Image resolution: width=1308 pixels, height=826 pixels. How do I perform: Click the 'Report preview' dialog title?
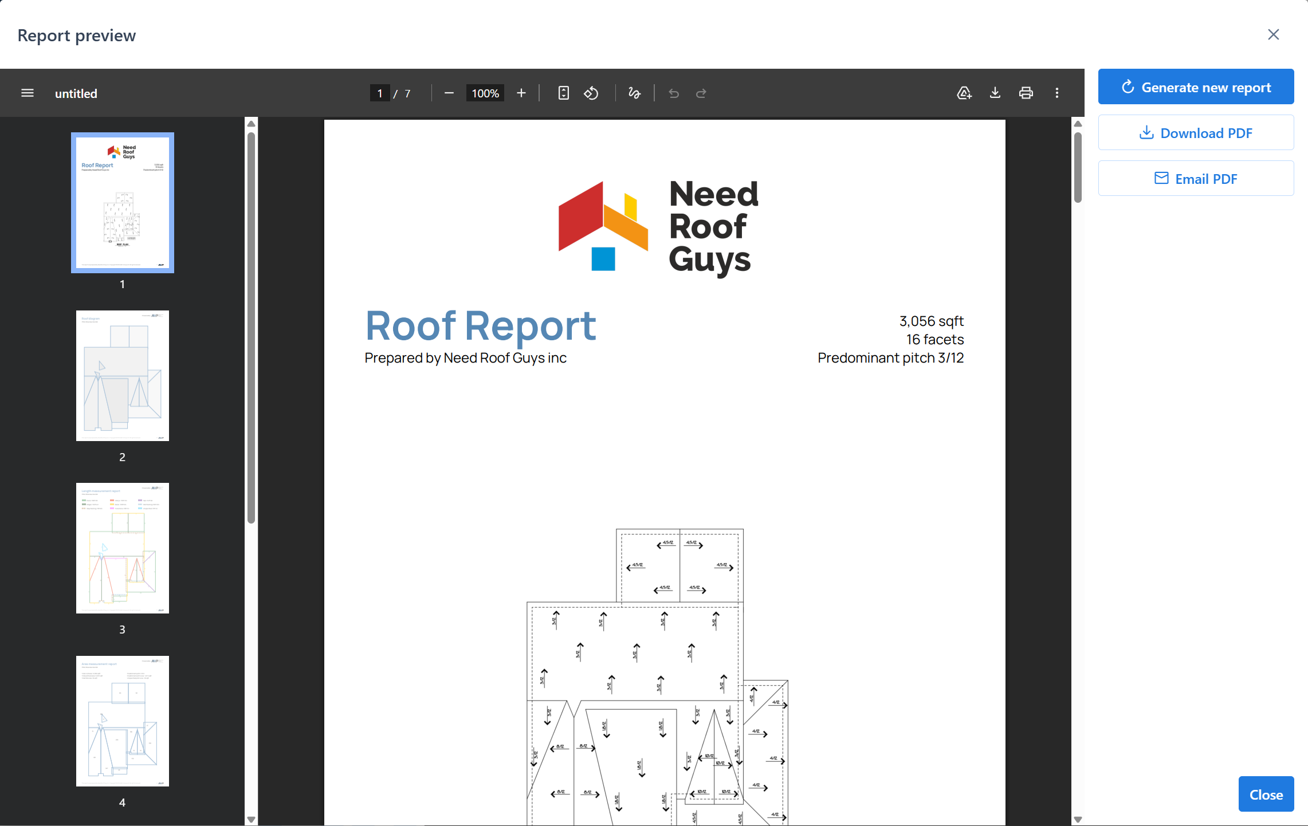[x=77, y=36]
